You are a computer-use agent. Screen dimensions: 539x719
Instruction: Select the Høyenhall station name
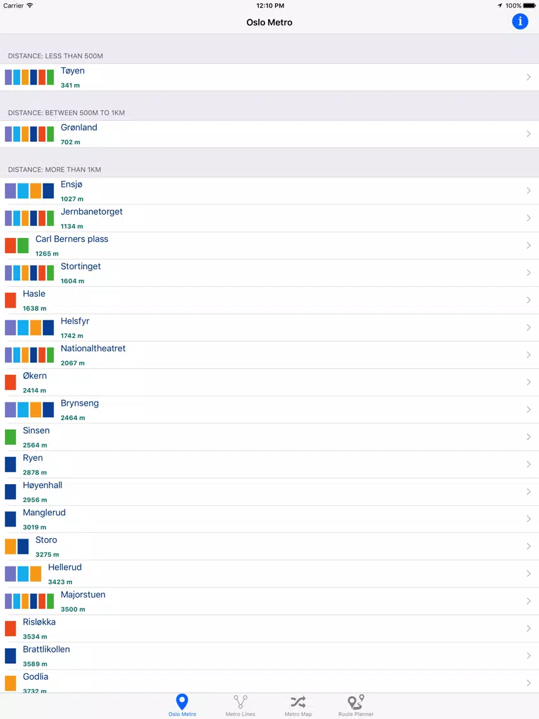click(42, 485)
